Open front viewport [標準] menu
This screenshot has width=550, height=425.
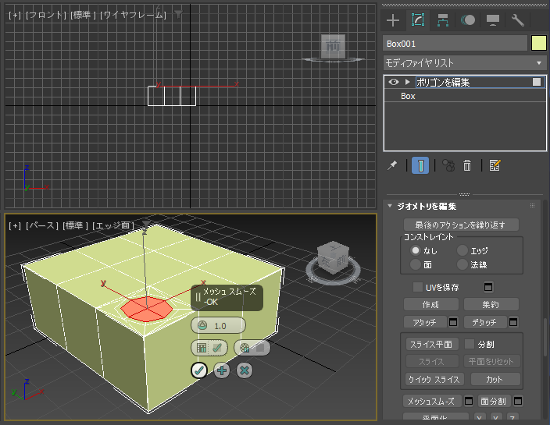pos(83,15)
